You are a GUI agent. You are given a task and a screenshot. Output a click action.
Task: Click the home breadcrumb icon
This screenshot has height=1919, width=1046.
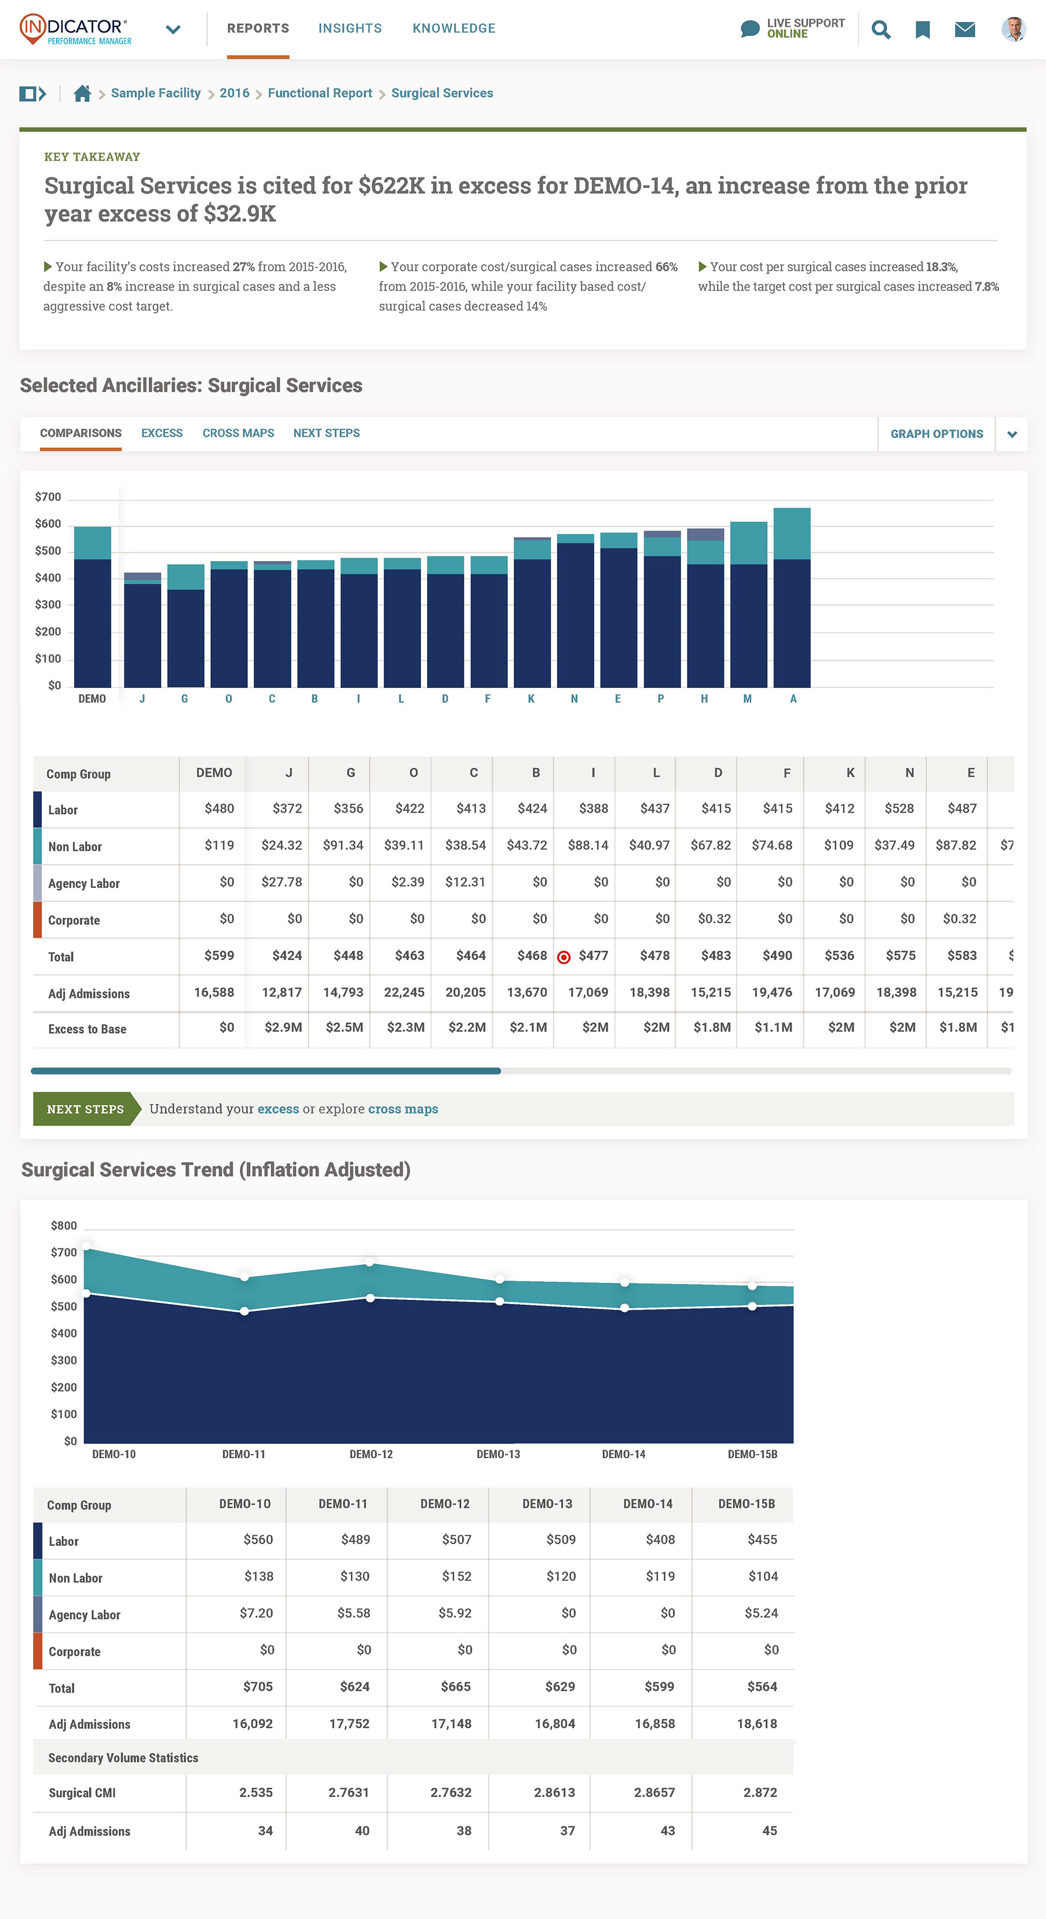point(83,93)
